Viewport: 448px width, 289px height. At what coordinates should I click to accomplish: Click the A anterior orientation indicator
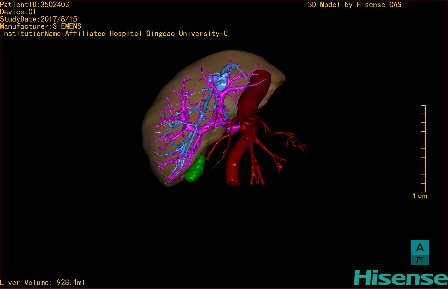420,247
